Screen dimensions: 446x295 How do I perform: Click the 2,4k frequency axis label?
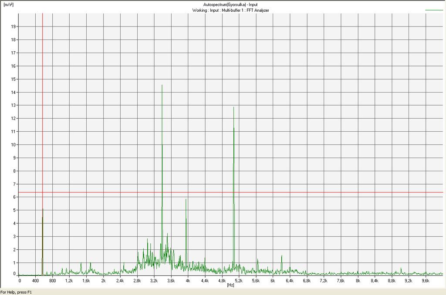tap(120, 281)
